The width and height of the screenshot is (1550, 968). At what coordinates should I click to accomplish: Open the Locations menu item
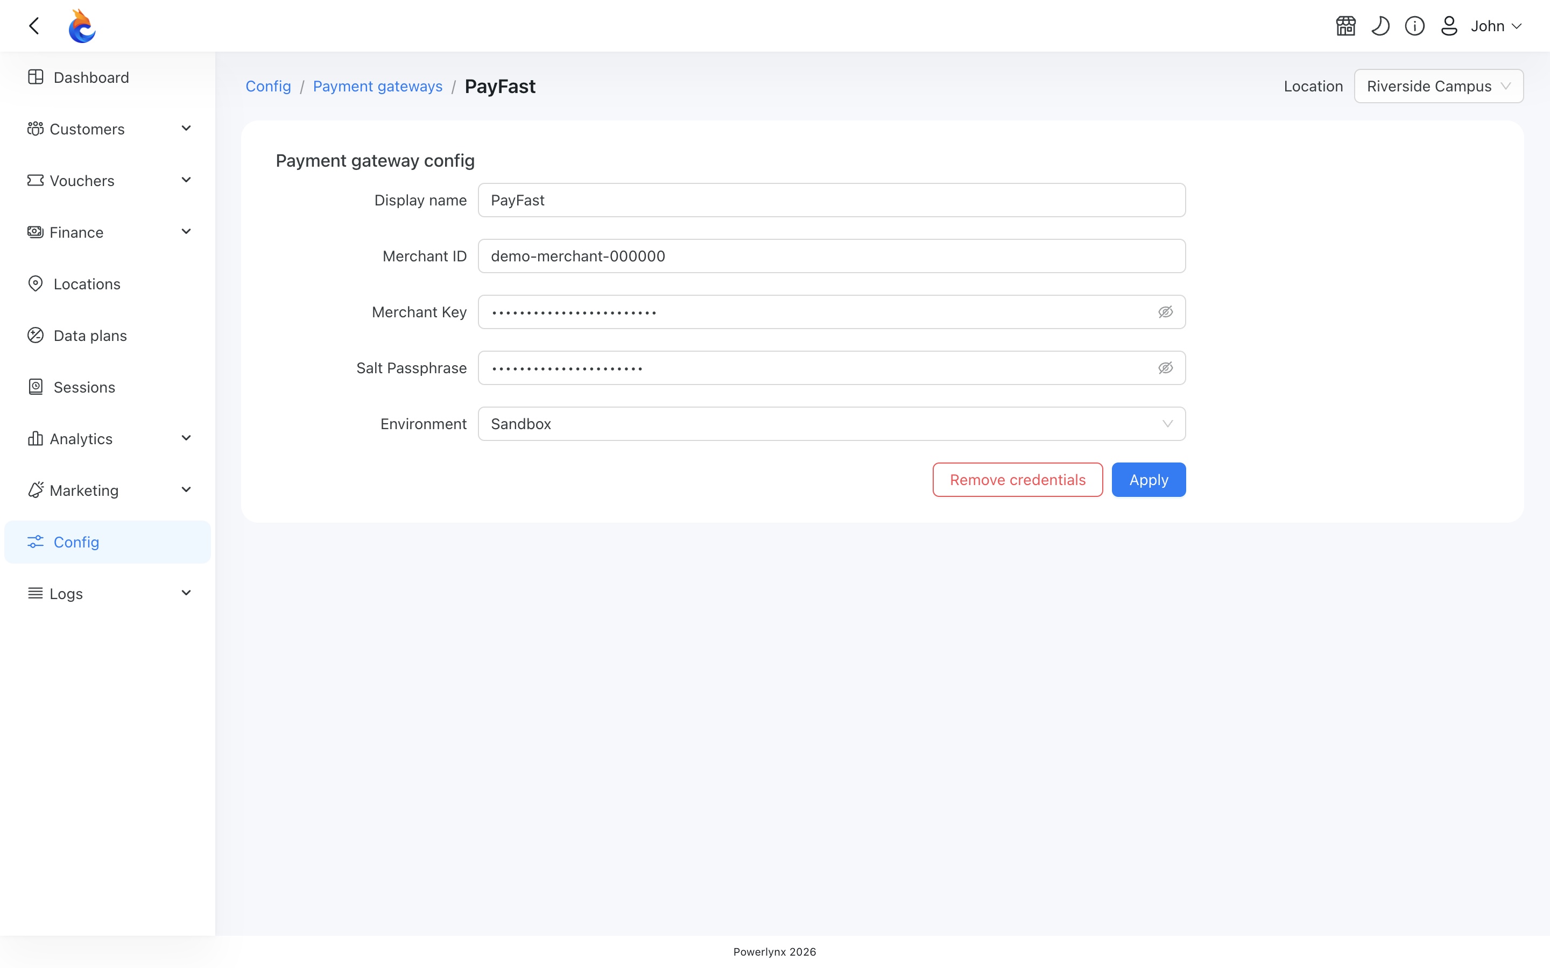coord(108,283)
